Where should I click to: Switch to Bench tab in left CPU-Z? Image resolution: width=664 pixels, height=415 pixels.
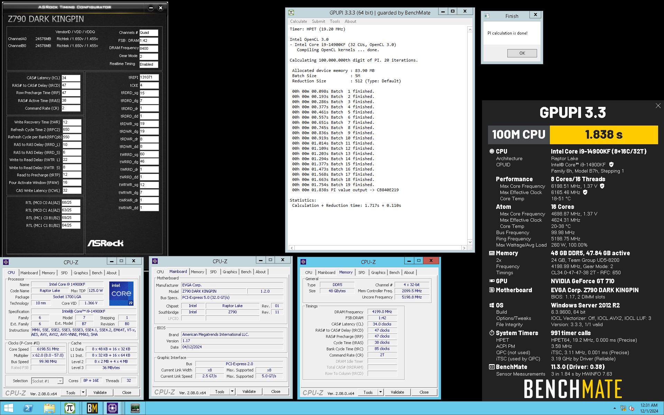coord(97,273)
